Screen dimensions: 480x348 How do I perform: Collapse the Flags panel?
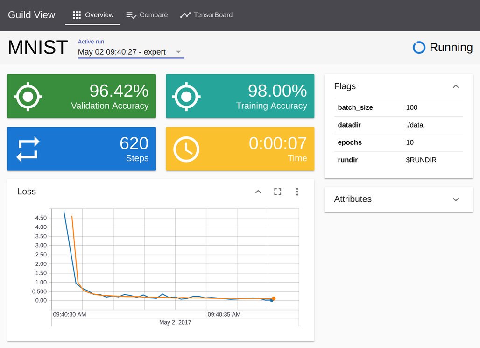[456, 86]
